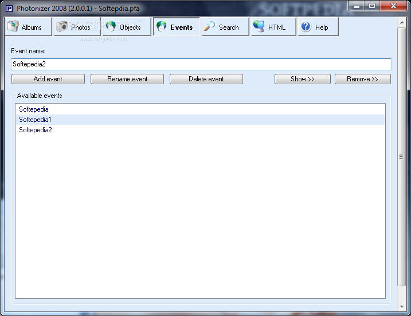
Task: Click the monitor icon on HTML tab
Action: point(259,26)
